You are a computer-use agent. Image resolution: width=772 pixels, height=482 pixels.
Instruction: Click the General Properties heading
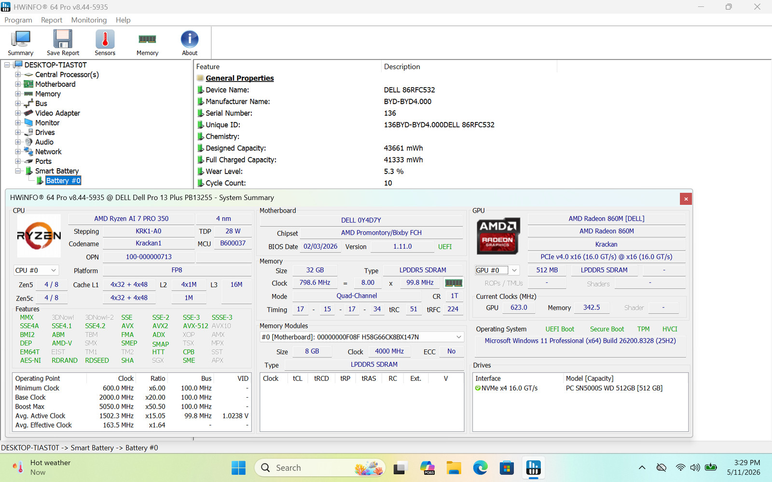(240, 78)
